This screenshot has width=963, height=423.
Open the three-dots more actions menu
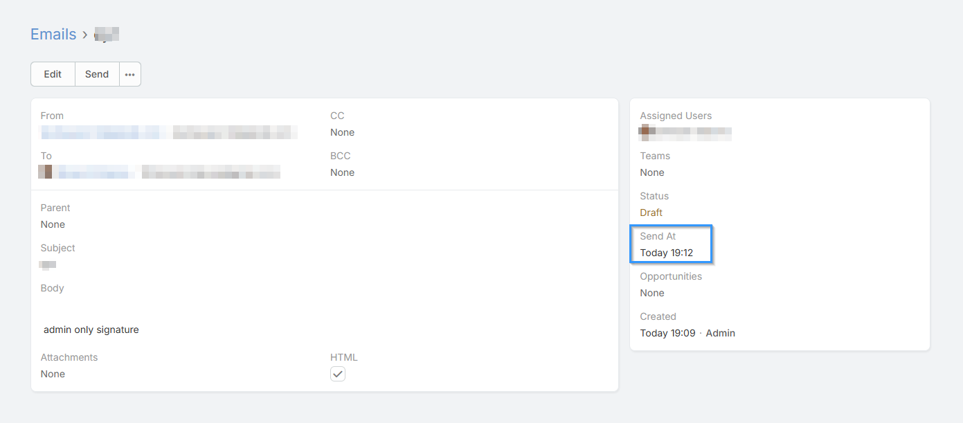tap(129, 74)
